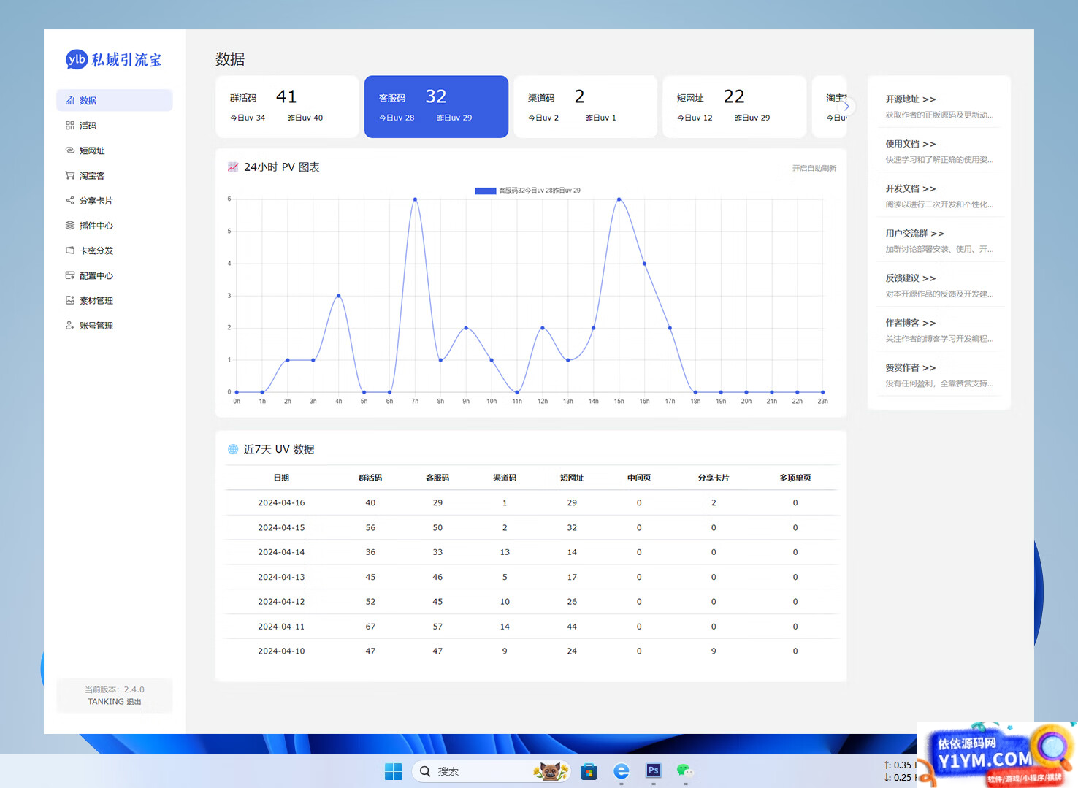Open the 作者博客 >> link

(x=911, y=323)
